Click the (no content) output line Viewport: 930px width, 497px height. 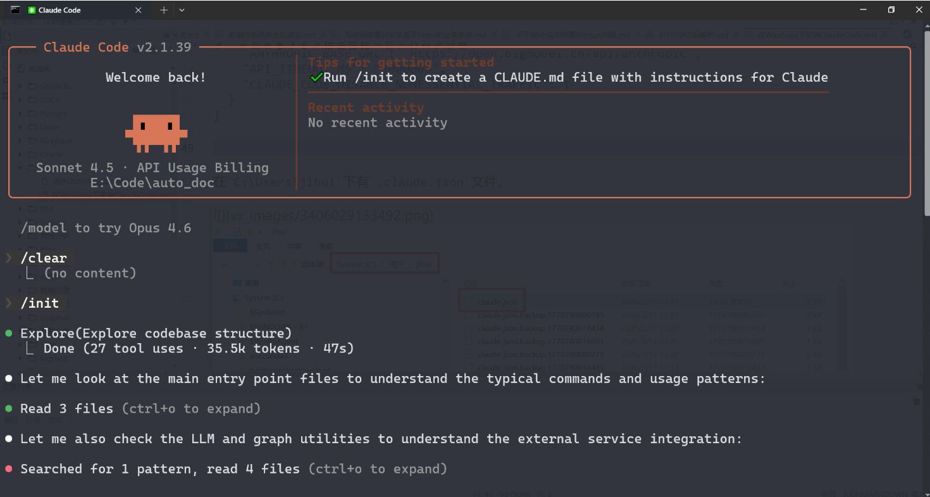(x=90, y=273)
